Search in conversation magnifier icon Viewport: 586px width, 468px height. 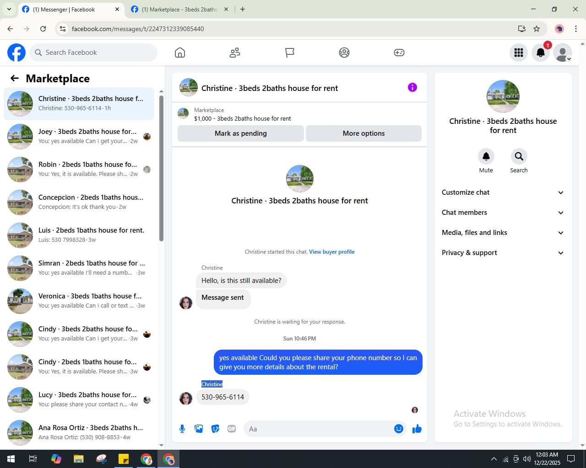(x=519, y=156)
